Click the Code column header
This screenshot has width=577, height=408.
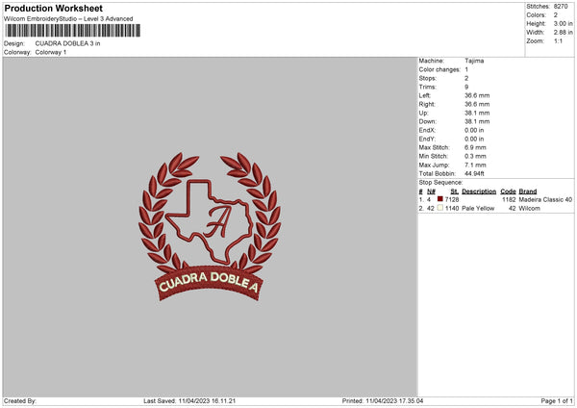508,191
